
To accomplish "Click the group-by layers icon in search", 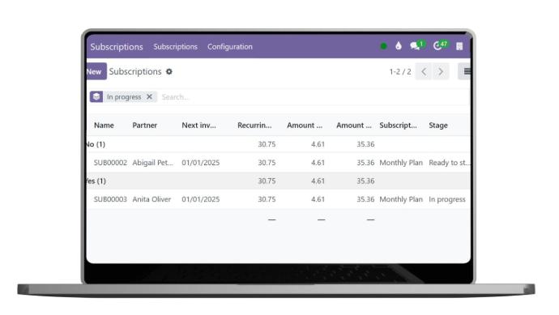I will [96, 96].
